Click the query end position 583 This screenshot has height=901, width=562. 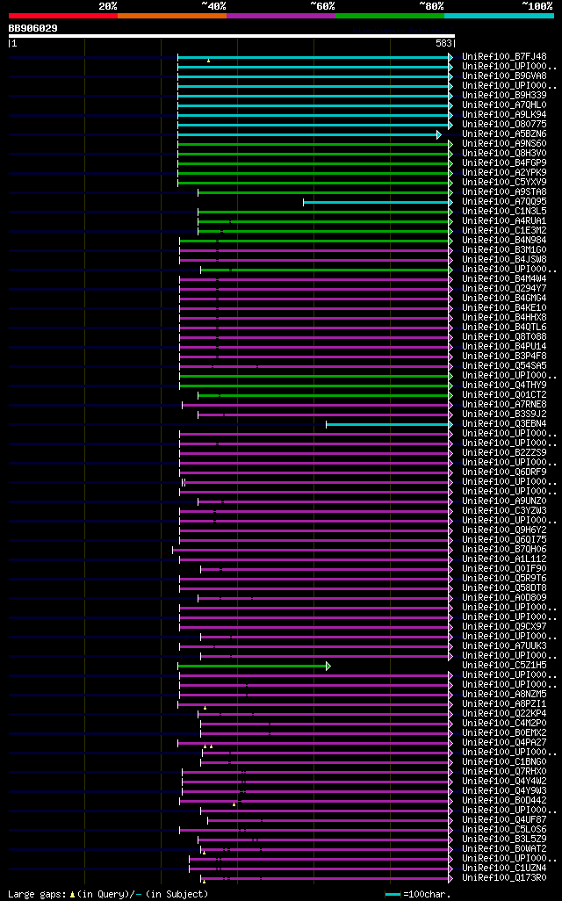pos(443,44)
